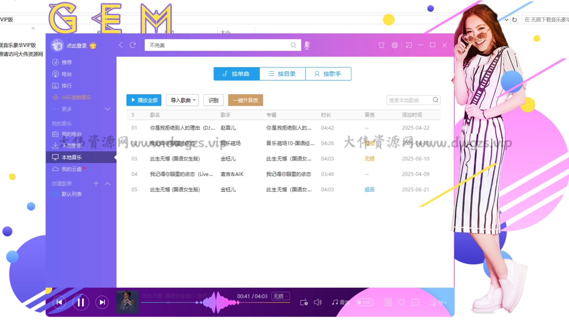Add a new playlist with plus icon

point(96,183)
